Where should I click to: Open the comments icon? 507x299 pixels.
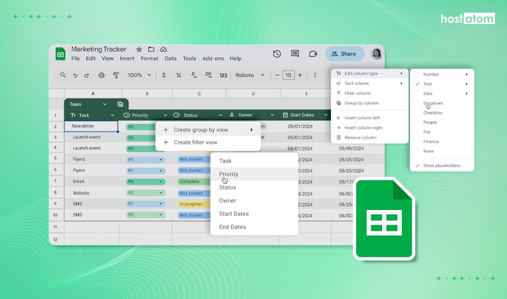295,54
